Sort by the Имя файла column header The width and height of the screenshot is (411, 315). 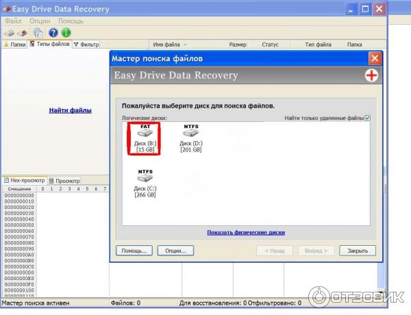182,45
